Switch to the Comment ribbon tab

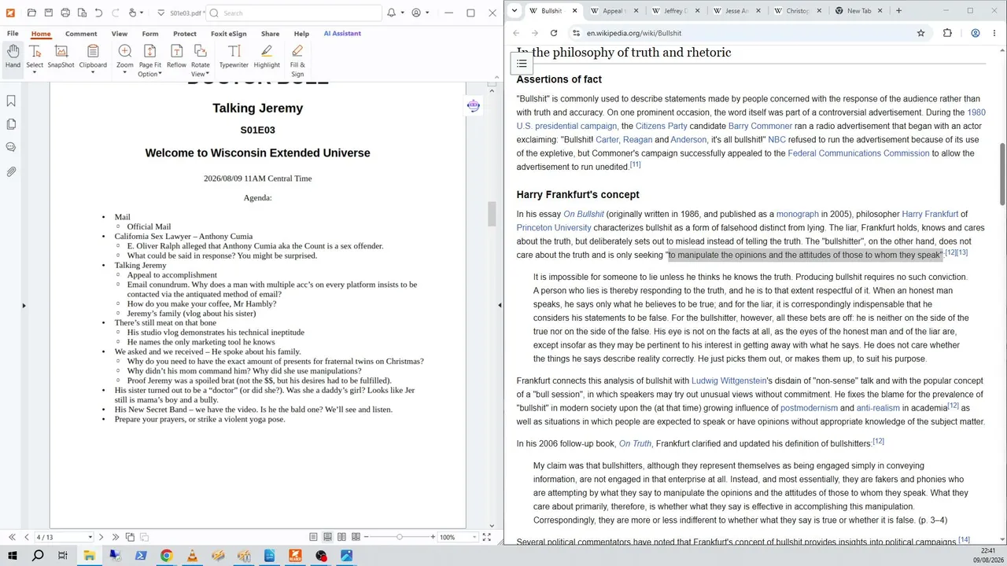(81, 34)
